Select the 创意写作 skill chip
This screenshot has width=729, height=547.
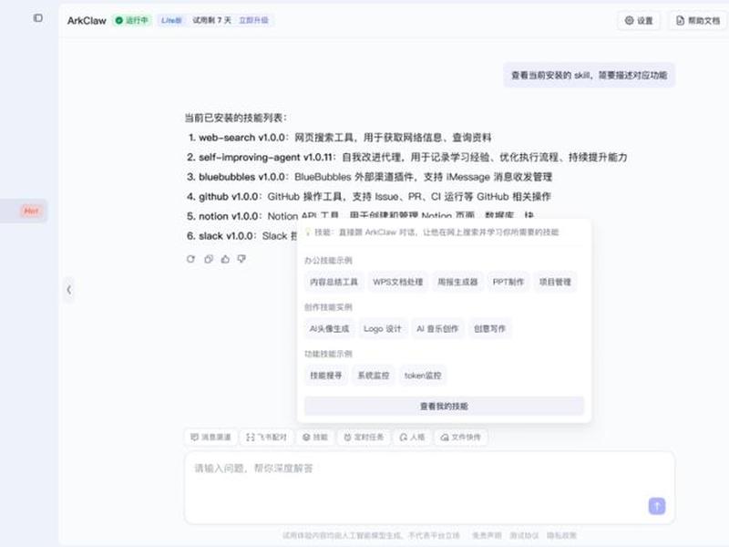tap(489, 329)
